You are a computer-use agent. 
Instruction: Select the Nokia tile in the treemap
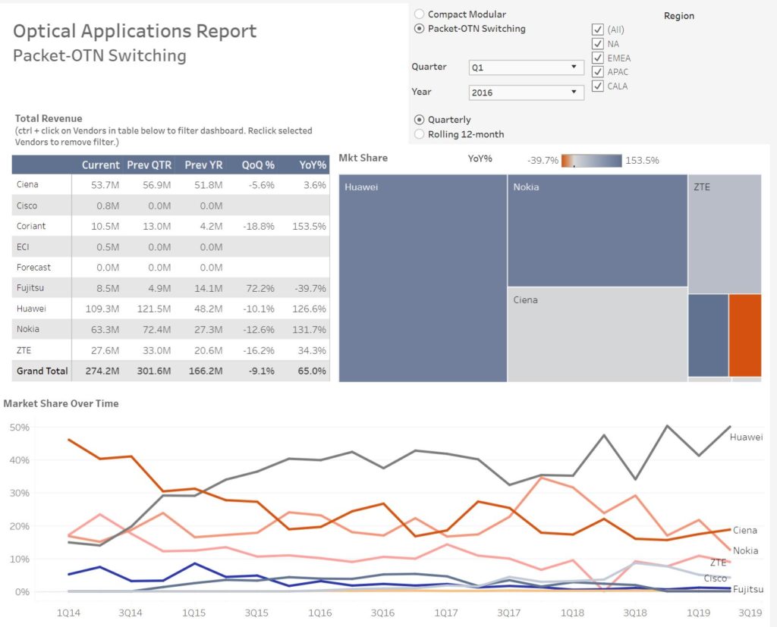point(598,230)
